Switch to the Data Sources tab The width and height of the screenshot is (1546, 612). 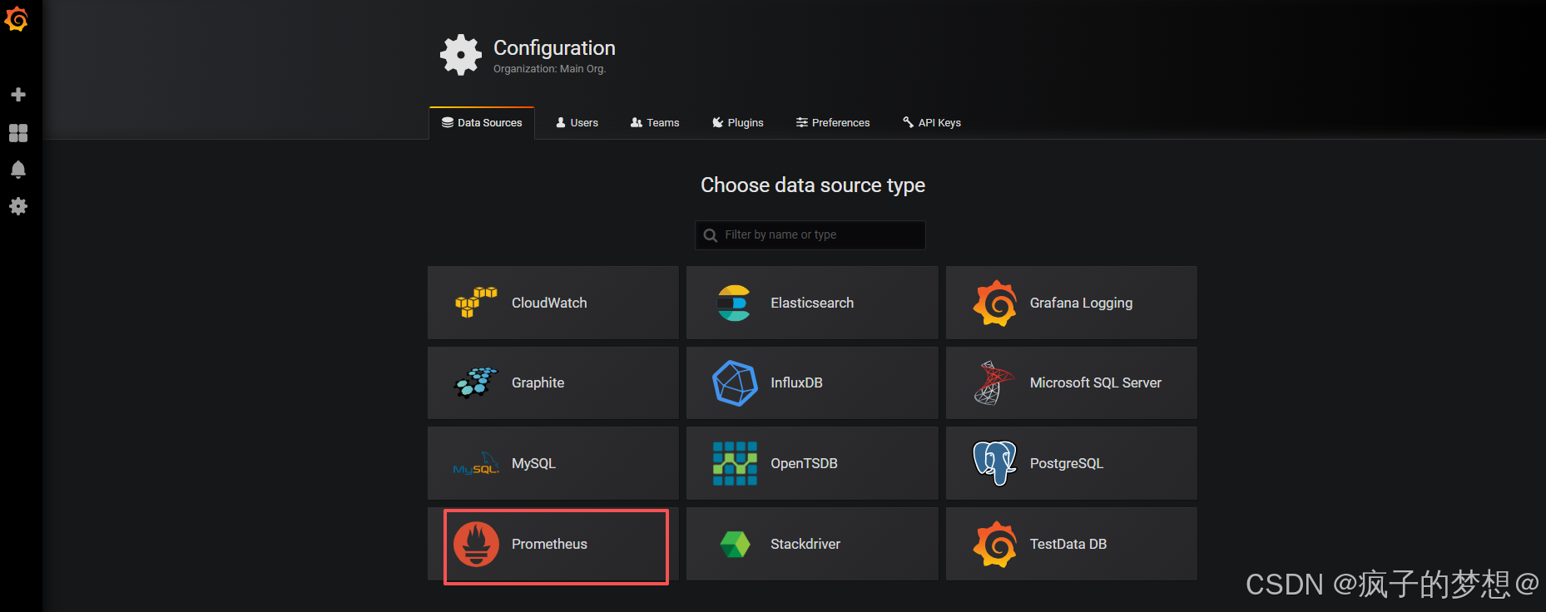pos(482,123)
